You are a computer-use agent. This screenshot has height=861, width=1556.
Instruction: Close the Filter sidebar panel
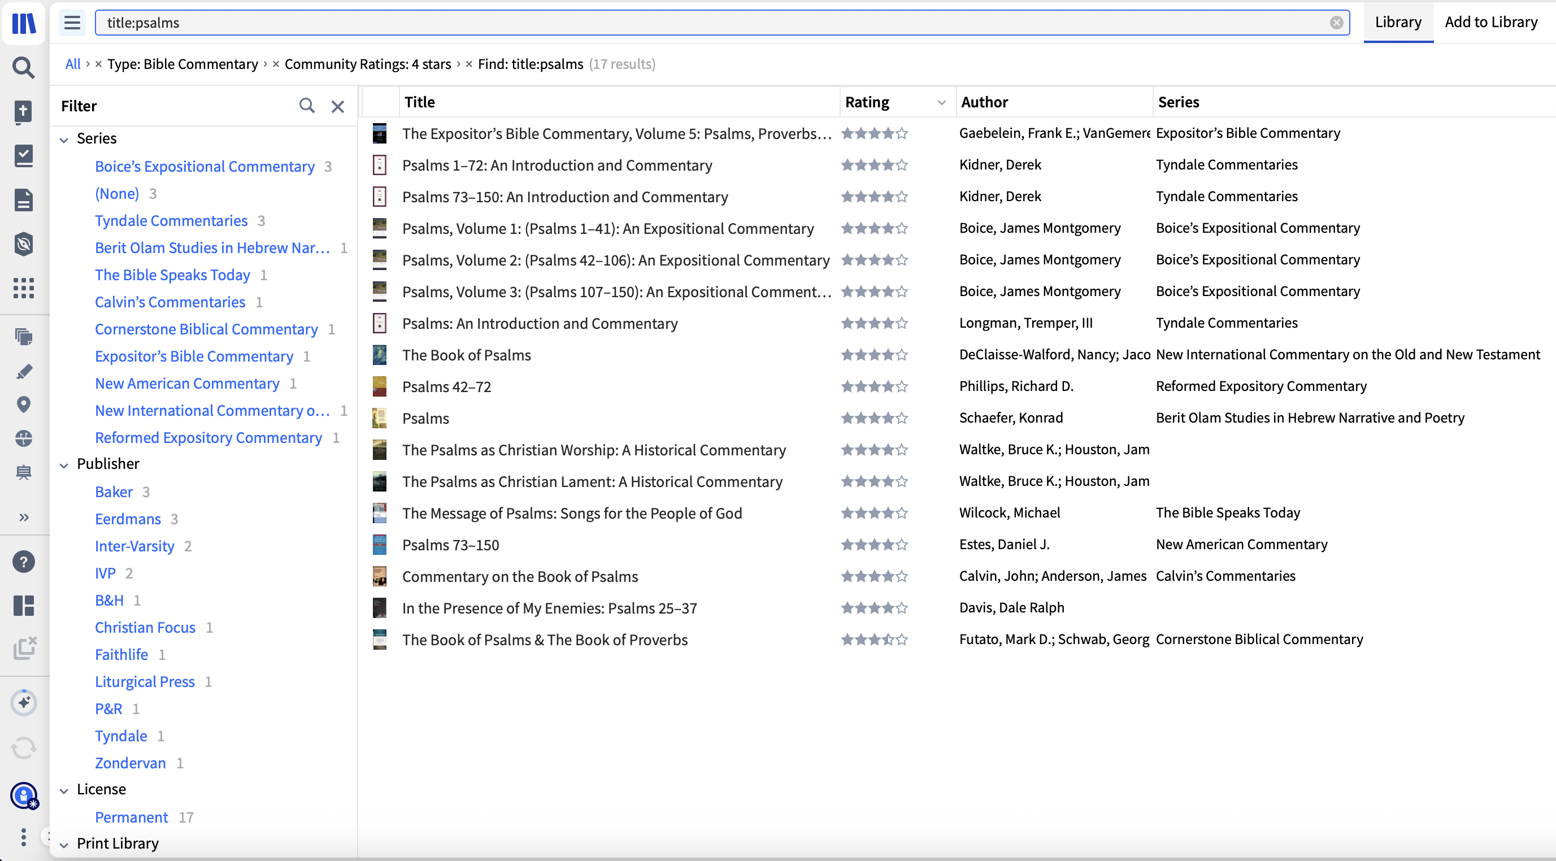pos(338,106)
